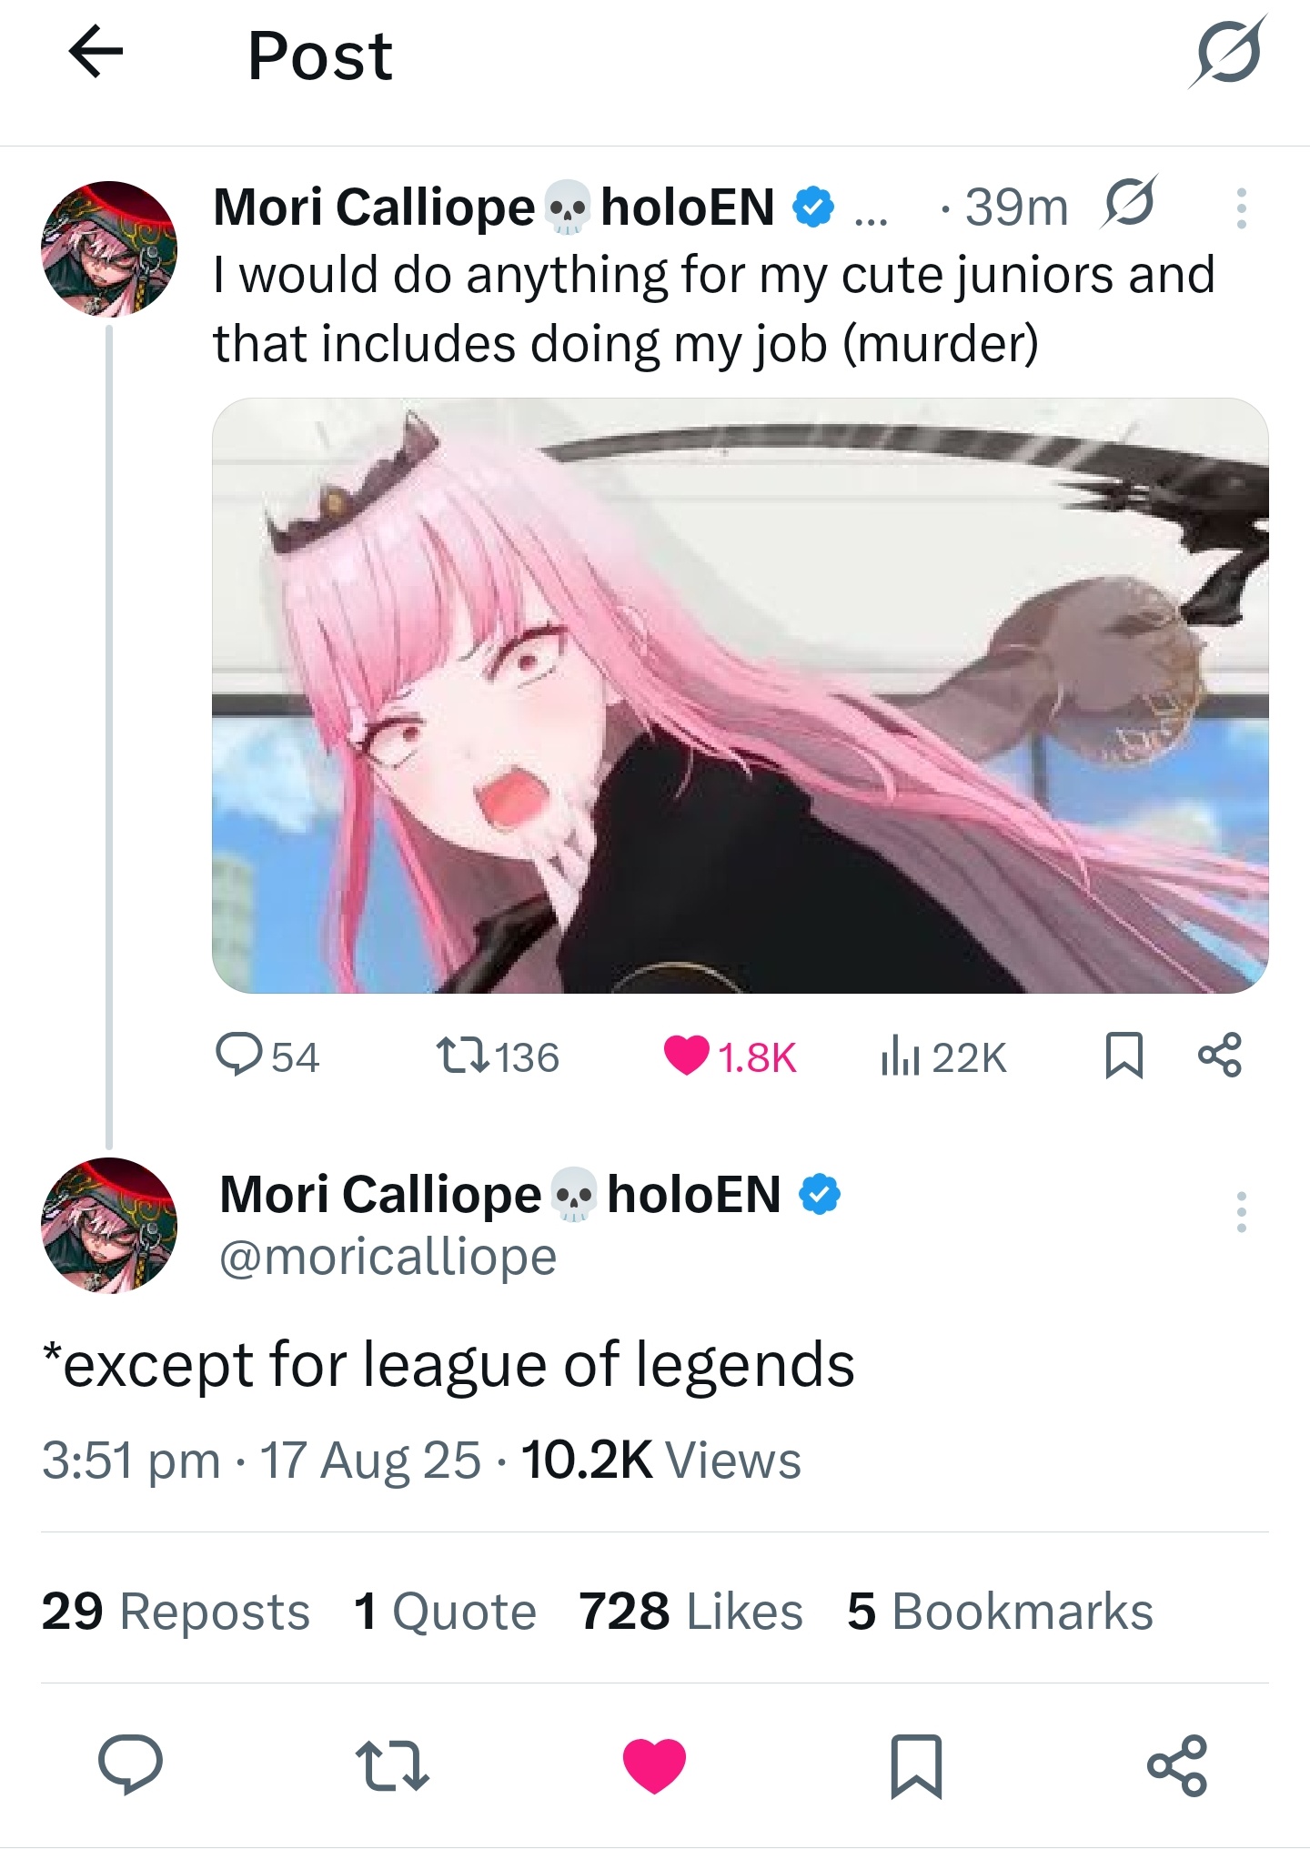Repost using the bottom repost icon
This screenshot has width=1310, height=1860.
point(392,1764)
